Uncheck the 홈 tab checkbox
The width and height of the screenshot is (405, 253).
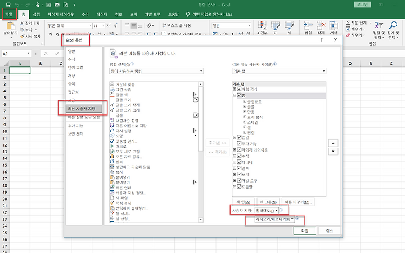239,95
